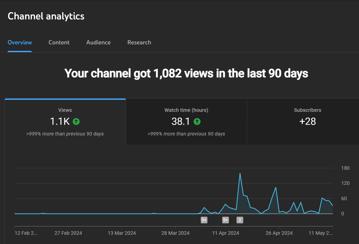Image resolution: width=359 pixels, height=244 pixels.
Task: Click the first 9+ video marker
Action: click(x=204, y=220)
